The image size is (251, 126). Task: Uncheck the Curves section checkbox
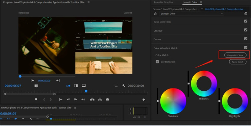pyautogui.click(x=246, y=39)
